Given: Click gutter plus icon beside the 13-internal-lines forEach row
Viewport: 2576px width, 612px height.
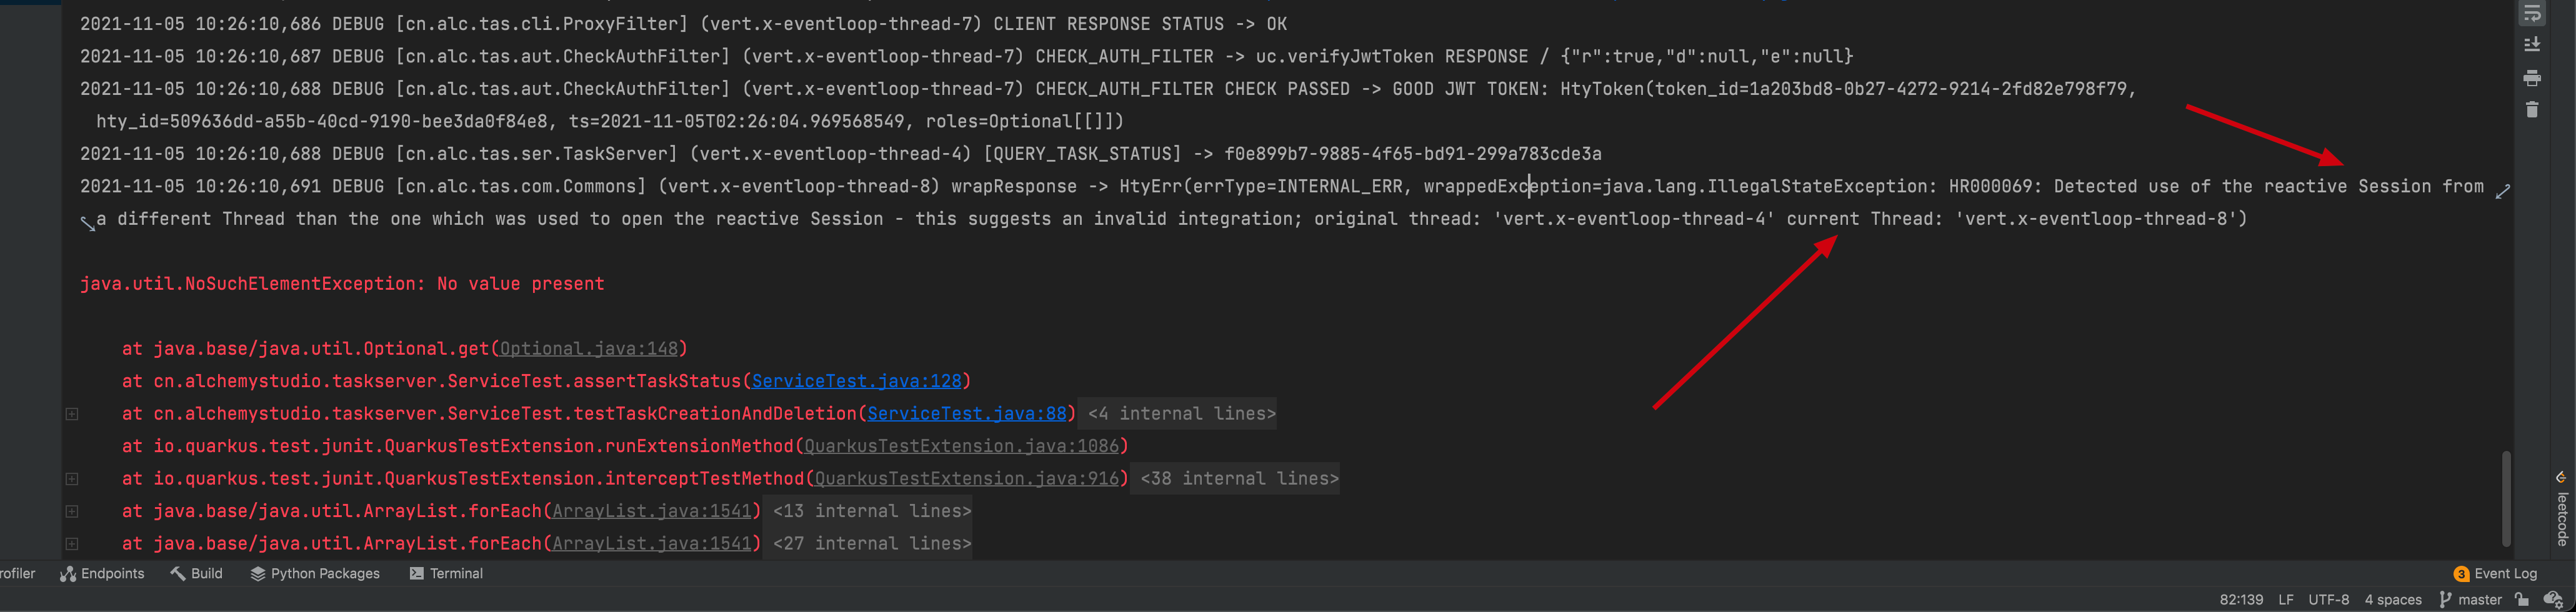Looking at the screenshot, I should tap(72, 511).
